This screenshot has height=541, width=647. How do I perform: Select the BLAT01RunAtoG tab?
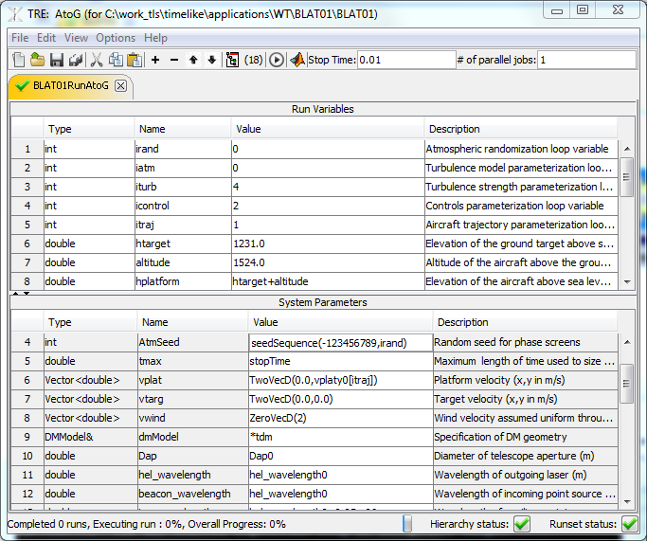coord(70,85)
